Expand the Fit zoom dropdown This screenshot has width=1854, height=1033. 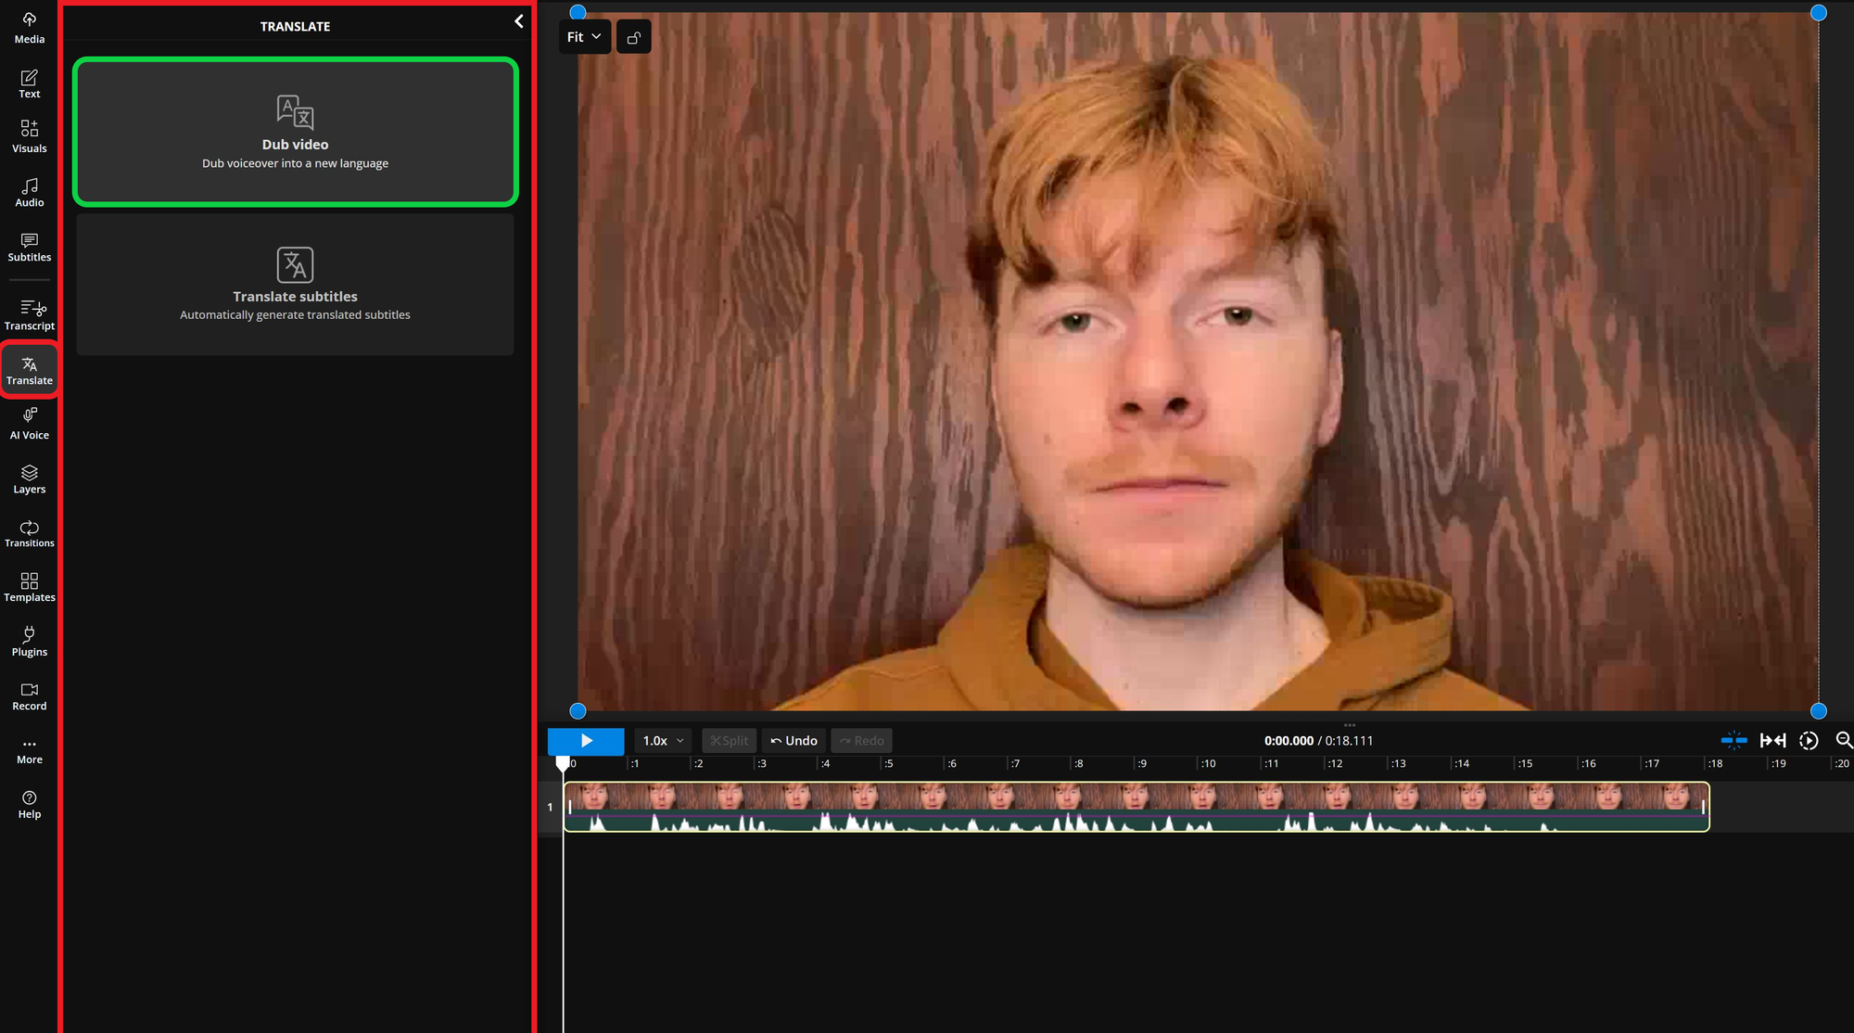pos(584,37)
